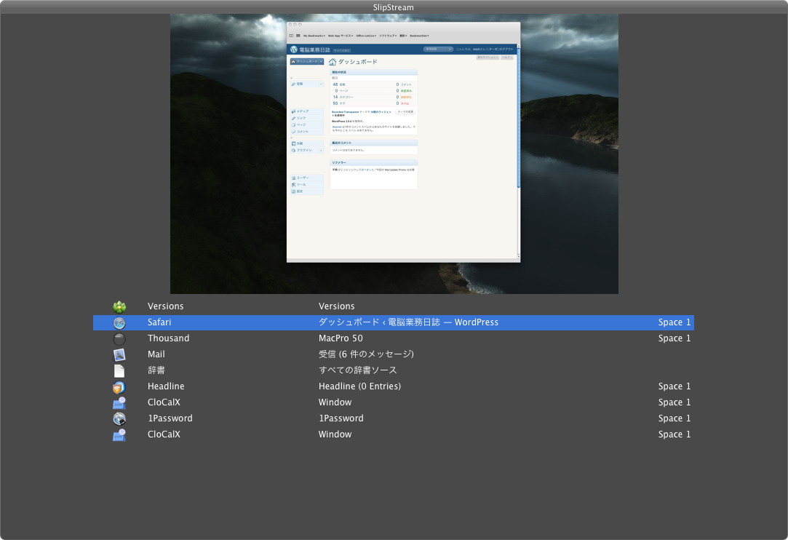Click the 1Password app icon
The width and height of the screenshot is (788, 540).
(x=119, y=418)
